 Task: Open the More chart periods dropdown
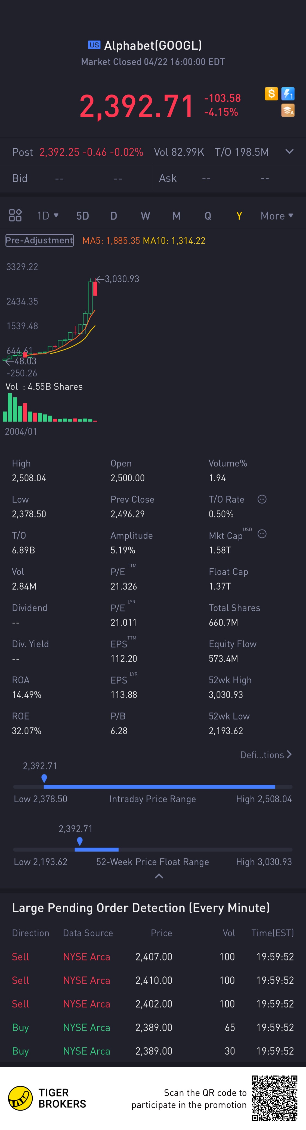coord(277,216)
